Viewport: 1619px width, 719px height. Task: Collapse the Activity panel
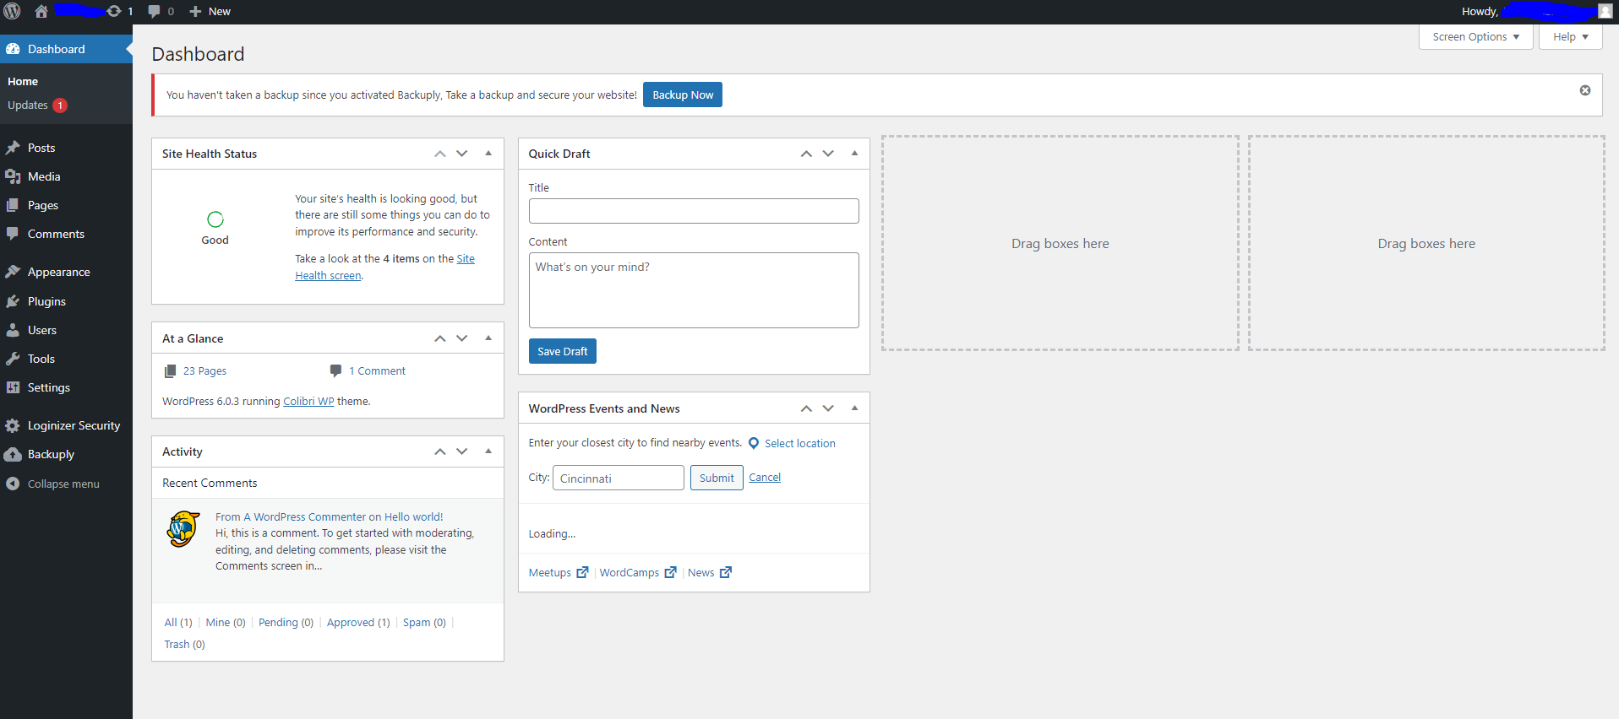(488, 451)
